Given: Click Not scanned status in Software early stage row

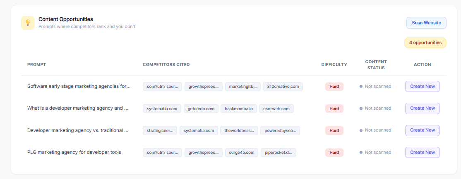Looking at the screenshot, I should pyautogui.click(x=375, y=87).
